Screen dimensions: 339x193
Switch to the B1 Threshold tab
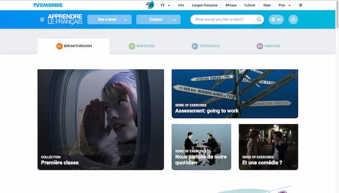coord(206,46)
